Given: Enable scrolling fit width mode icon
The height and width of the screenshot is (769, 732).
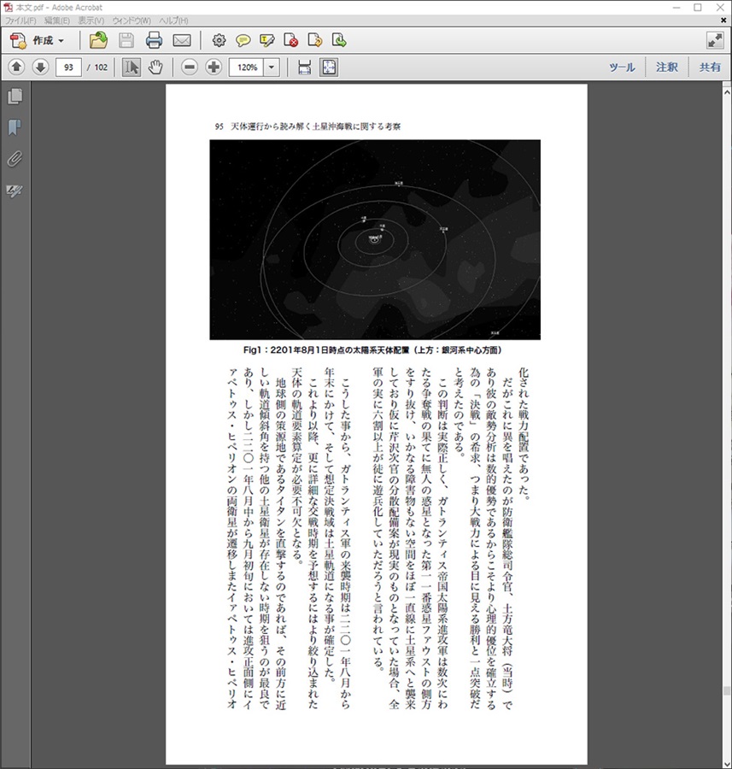Looking at the screenshot, I should click(x=304, y=68).
